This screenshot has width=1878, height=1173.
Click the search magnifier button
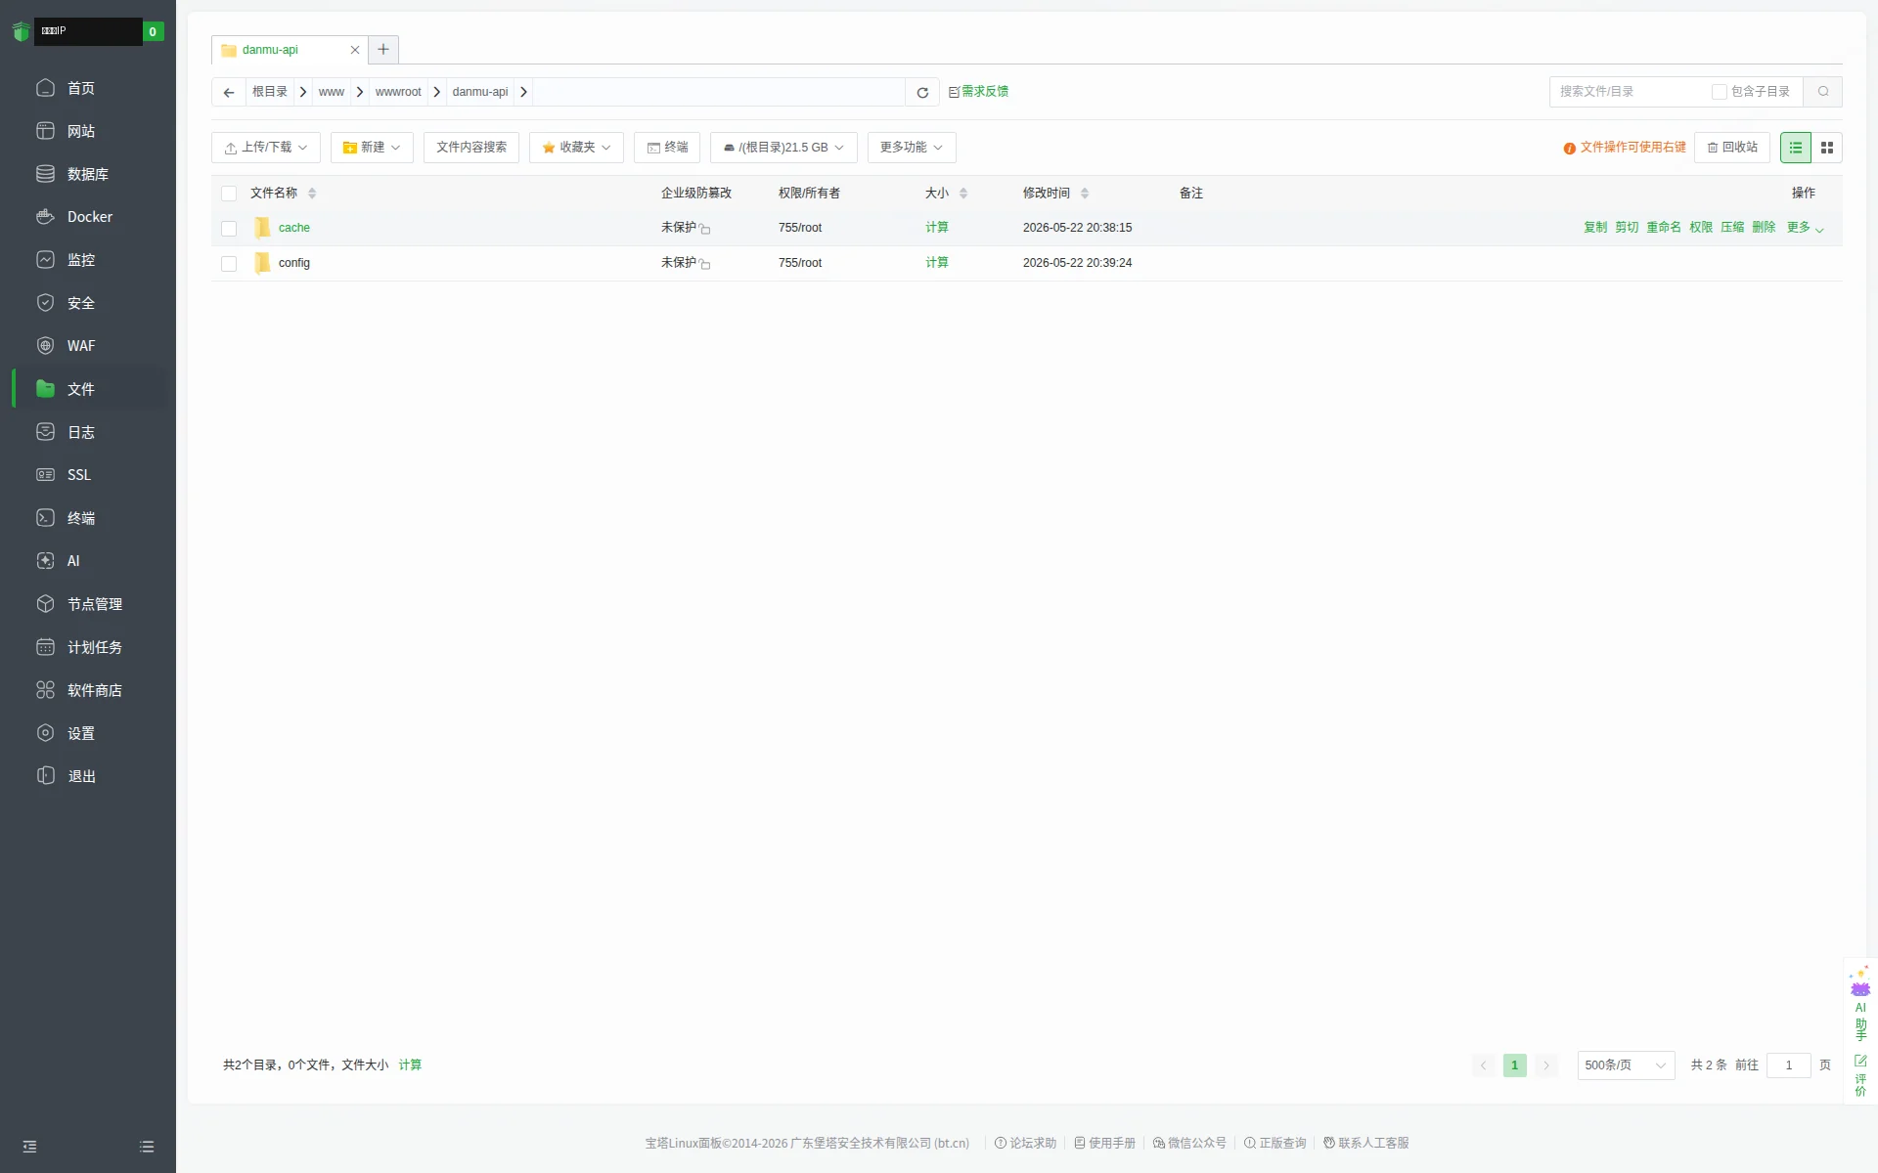click(1823, 92)
